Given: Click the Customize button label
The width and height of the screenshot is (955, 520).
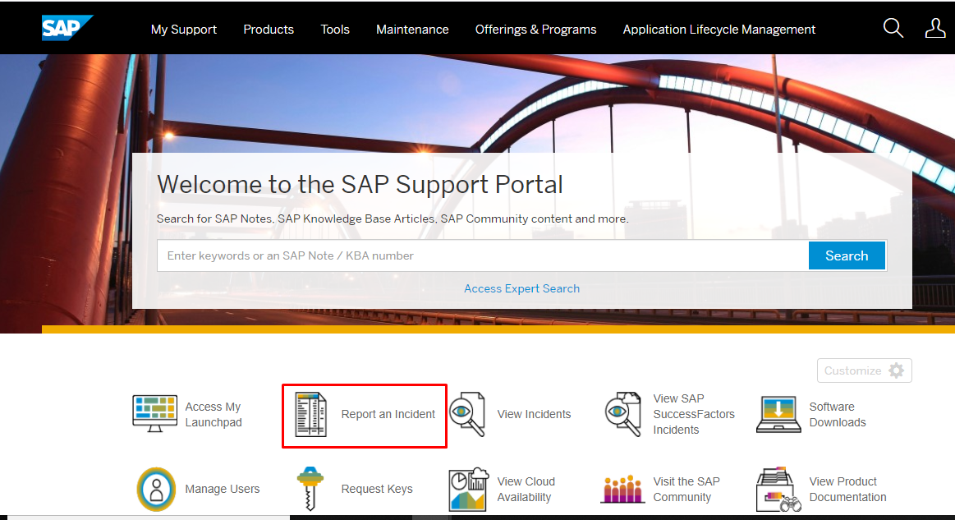Looking at the screenshot, I should tap(852, 370).
